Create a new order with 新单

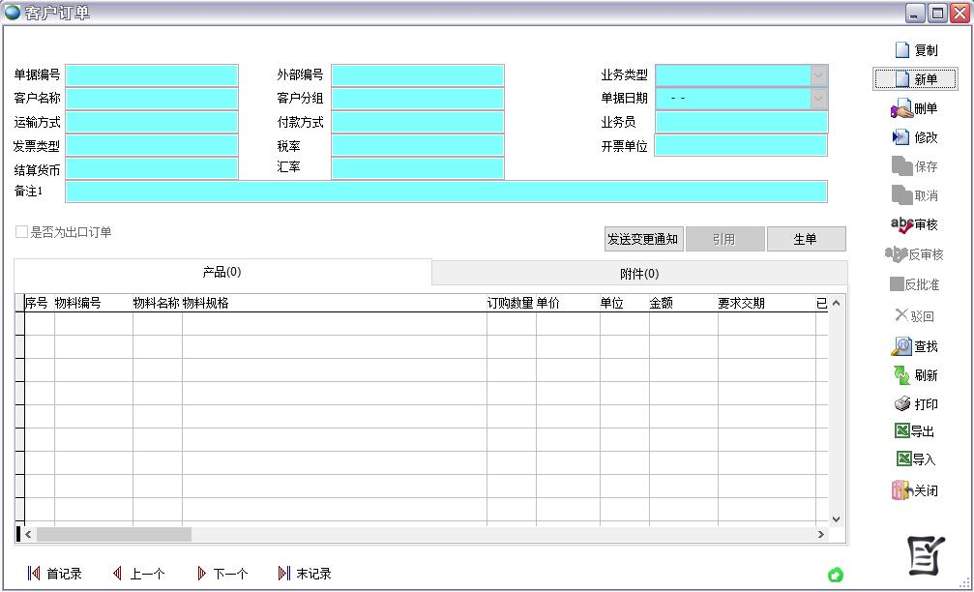(915, 79)
